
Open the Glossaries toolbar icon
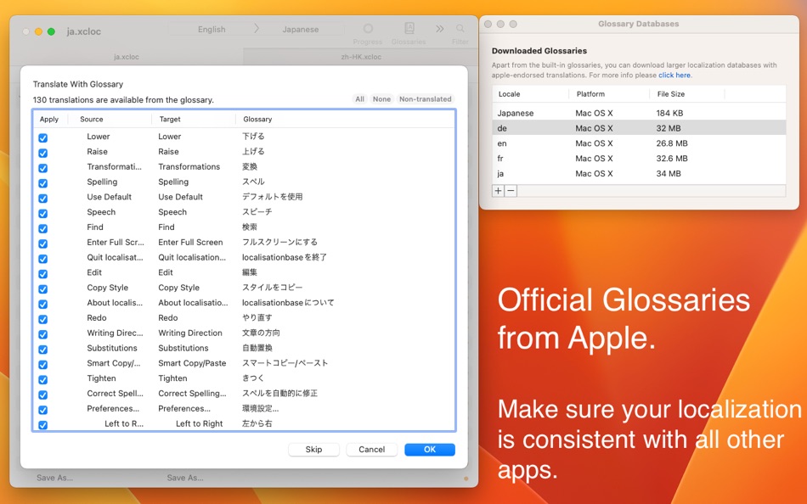(x=409, y=29)
